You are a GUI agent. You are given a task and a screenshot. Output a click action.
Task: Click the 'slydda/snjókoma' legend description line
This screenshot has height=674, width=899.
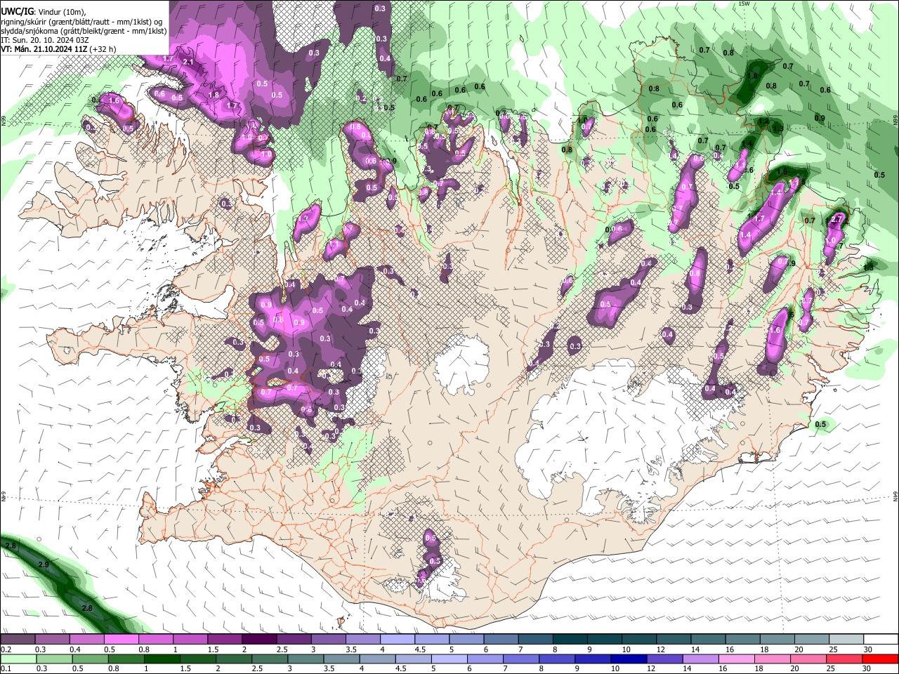click(x=84, y=31)
